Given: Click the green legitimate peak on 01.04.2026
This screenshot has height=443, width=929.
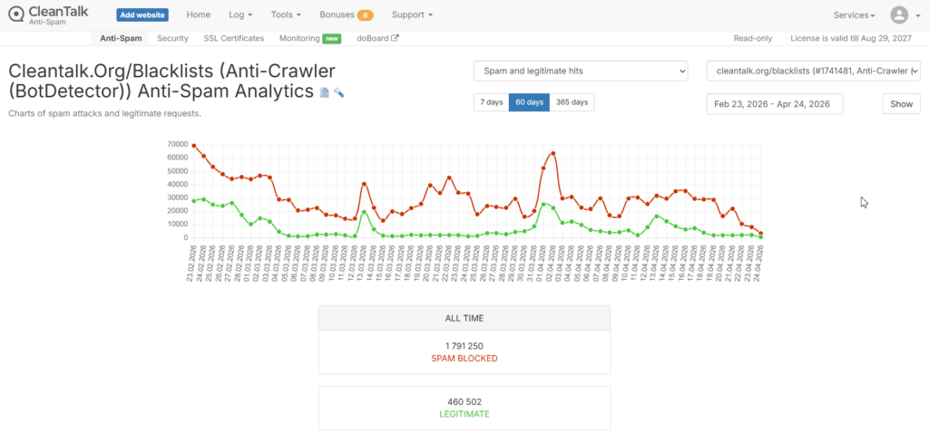Looking at the screenshot, I should [x=543, y=204].
